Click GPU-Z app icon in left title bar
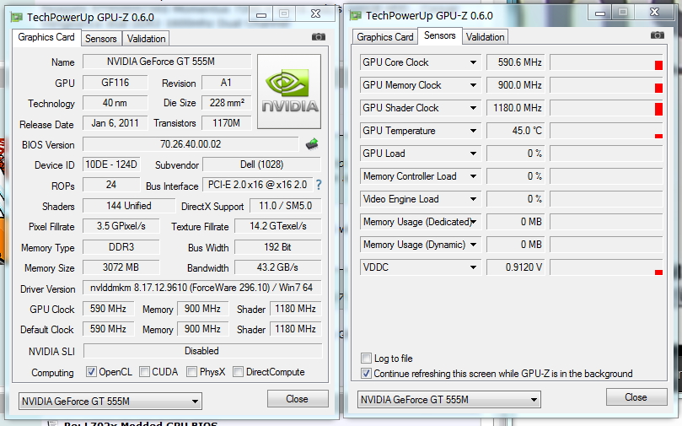Screen dimensions: 682x426 (17, 18)
